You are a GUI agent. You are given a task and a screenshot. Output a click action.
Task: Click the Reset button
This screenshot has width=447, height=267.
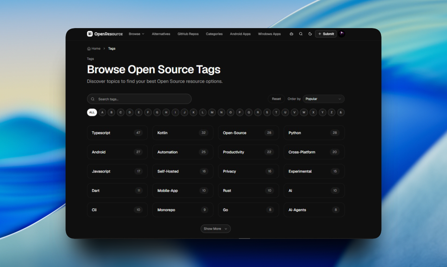click(276, 99)
